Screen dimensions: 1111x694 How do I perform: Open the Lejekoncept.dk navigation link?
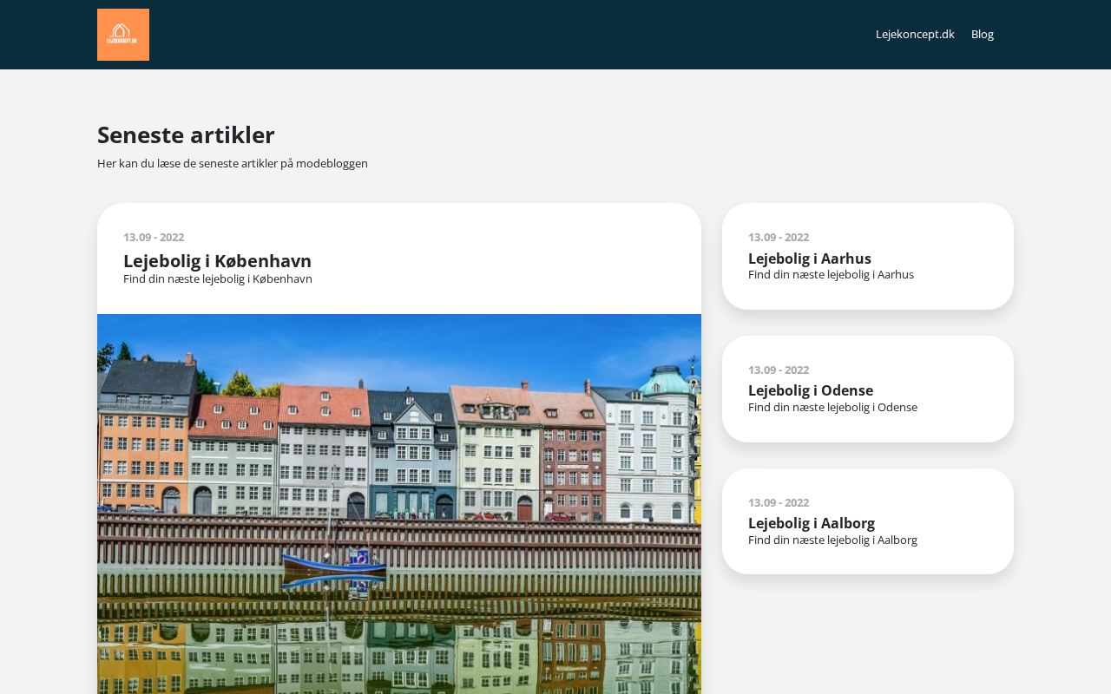(x=915, y=34)
